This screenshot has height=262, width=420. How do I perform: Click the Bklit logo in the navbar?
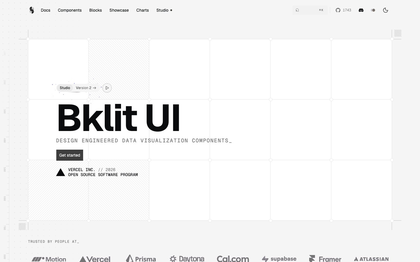pyautogui.click(x=32, y=10)
